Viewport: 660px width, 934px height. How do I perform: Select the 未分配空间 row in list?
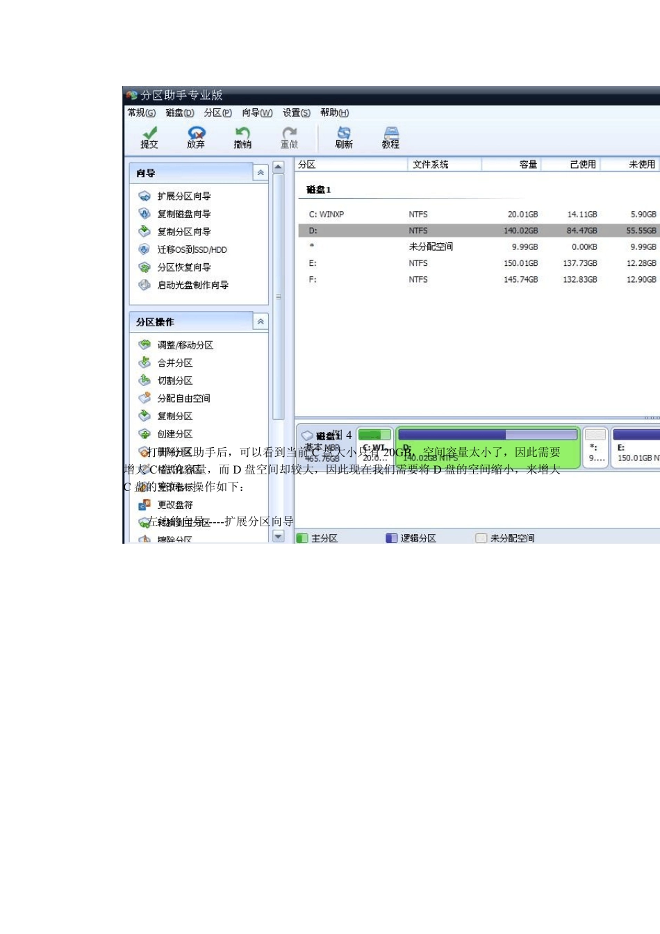tap(479, 247)
